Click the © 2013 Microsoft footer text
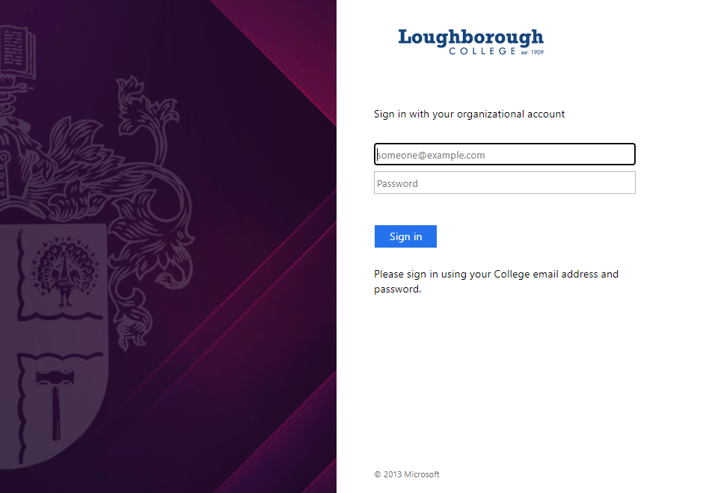Screen dimensions: 709x493 pos(407,474)
